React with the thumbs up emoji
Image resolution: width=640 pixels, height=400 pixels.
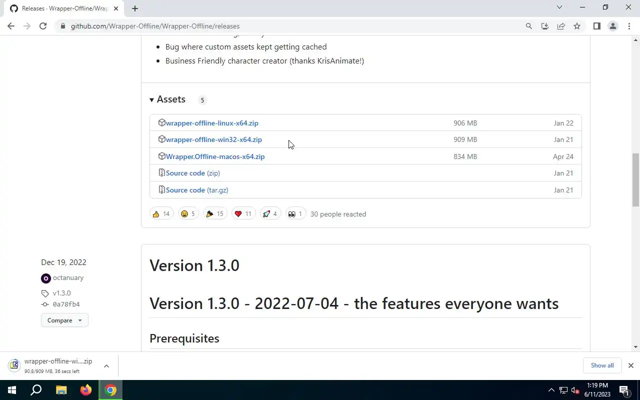[161, 214]
